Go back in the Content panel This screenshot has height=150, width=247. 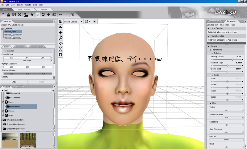2,90
